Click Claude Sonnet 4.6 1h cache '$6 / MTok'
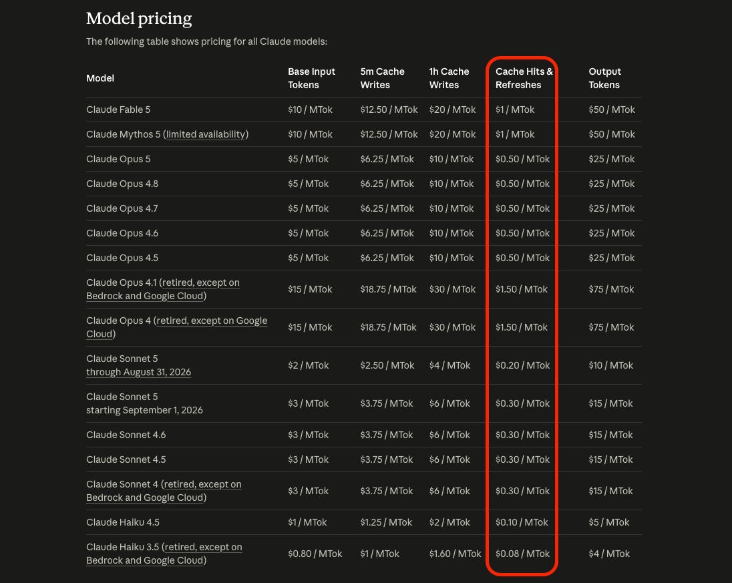 pos(449,435)
